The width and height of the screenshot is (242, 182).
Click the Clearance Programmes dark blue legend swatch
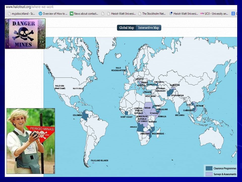tap(209, 168)
